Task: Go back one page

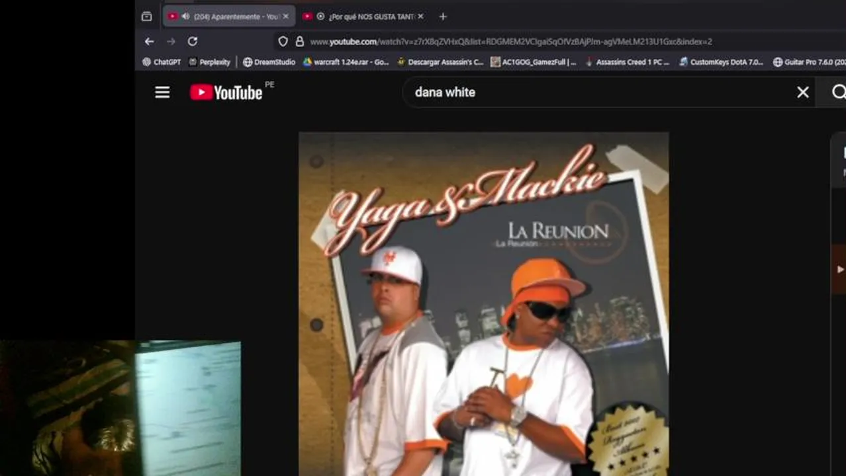Action: pos(149,42)
